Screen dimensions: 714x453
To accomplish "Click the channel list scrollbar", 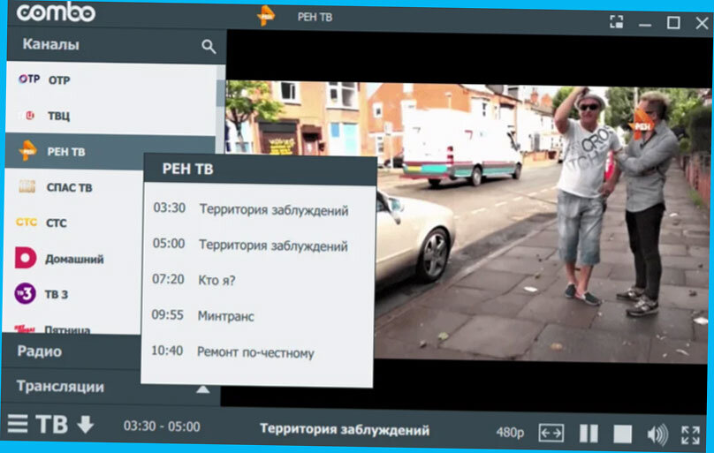I will 221,94.
